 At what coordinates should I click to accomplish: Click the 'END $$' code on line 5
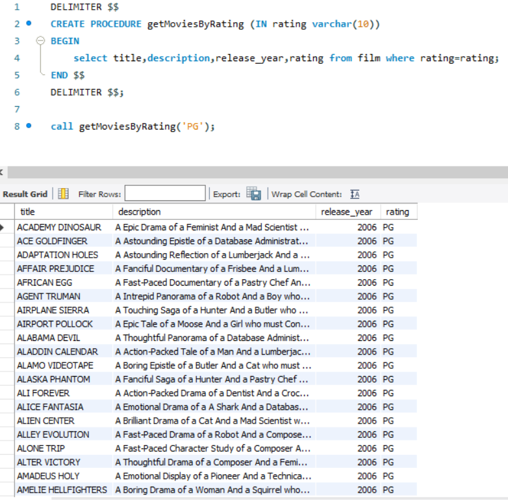click(68, 75)
